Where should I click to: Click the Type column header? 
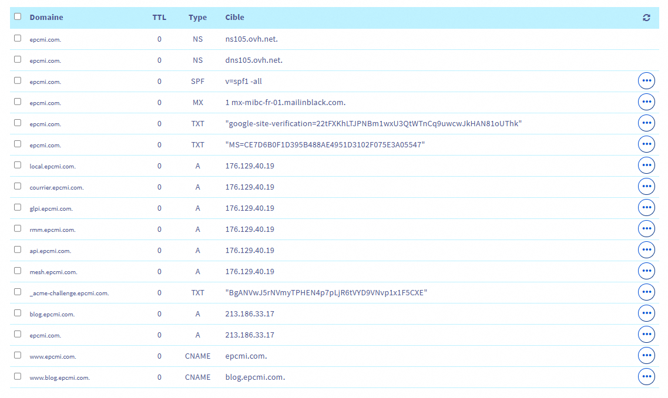[197, 18]
